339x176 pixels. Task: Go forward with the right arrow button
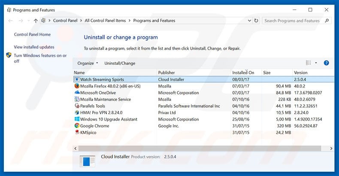(x=21, y=21)
